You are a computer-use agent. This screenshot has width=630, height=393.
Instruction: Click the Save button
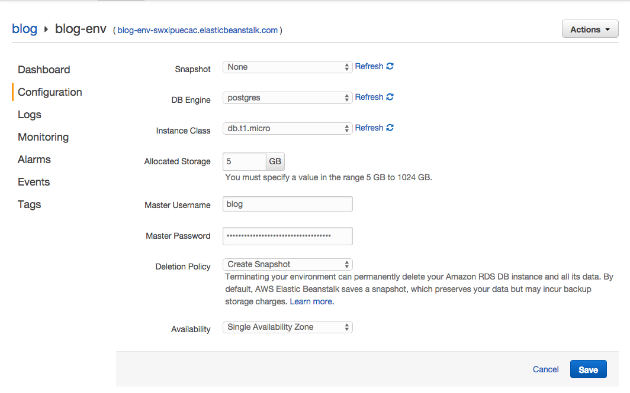(588, 369)
